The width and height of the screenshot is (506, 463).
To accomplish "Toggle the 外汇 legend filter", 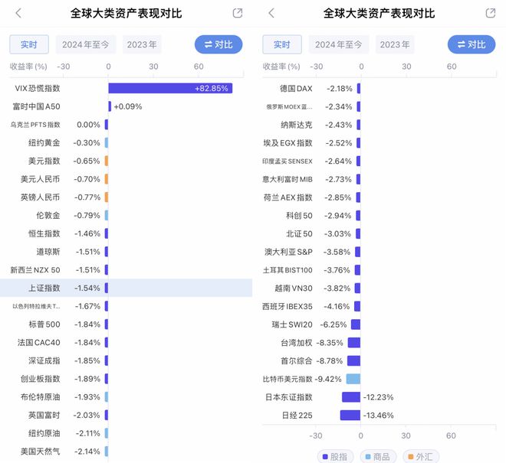I will click(421, 457).
